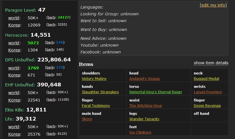Open Lacuni Prowlers wrists item
Screen dimensions: 235x139
tap(208, 92)
